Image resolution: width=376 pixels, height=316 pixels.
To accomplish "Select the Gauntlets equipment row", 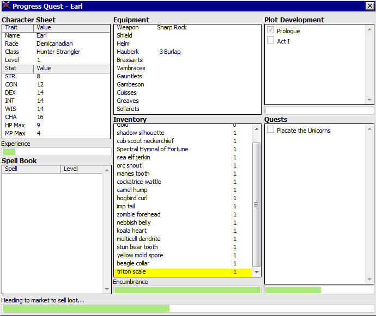I will (187, 76).
